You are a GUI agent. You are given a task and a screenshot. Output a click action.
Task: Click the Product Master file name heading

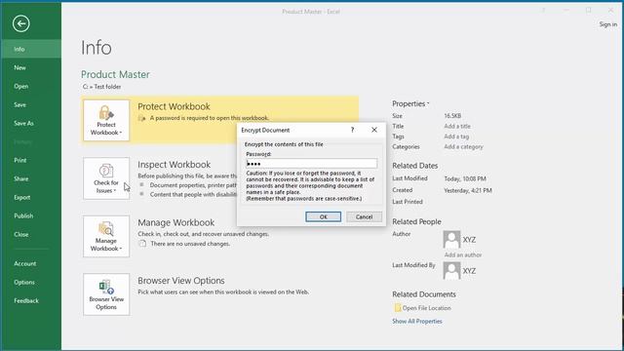pos(115,74)
